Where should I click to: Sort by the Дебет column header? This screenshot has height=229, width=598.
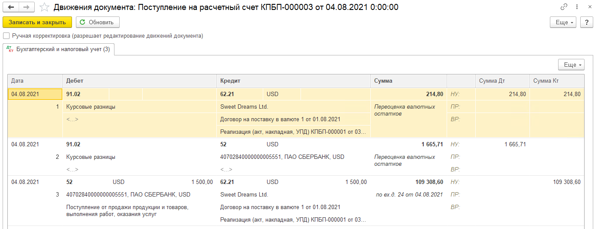[x=140, y=81]
